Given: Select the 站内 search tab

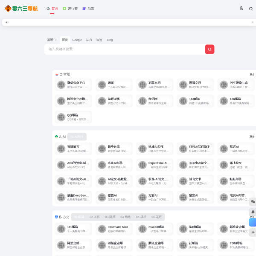Looking at the screenshot, I should pos(89,40).
